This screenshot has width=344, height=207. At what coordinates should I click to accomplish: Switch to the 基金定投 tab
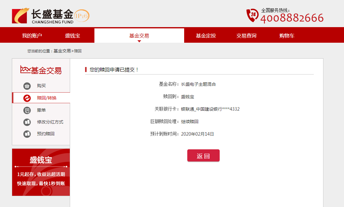pyautogui.click(x=206, y=36)
